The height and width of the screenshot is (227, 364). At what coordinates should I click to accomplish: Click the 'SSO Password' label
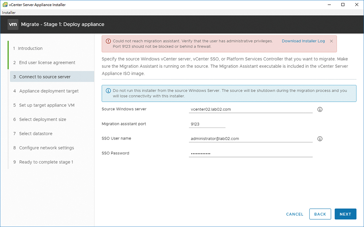coord(115,153)
